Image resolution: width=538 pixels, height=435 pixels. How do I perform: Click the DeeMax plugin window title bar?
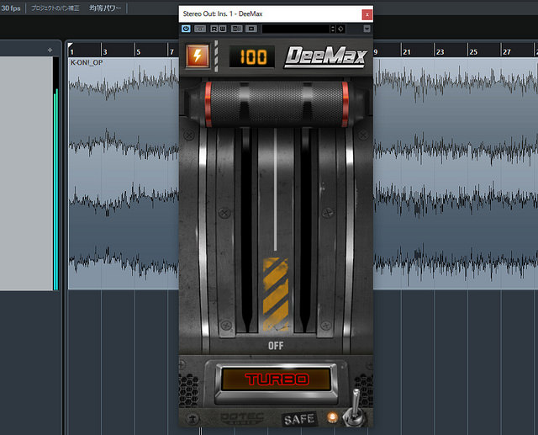coord(270,14)
